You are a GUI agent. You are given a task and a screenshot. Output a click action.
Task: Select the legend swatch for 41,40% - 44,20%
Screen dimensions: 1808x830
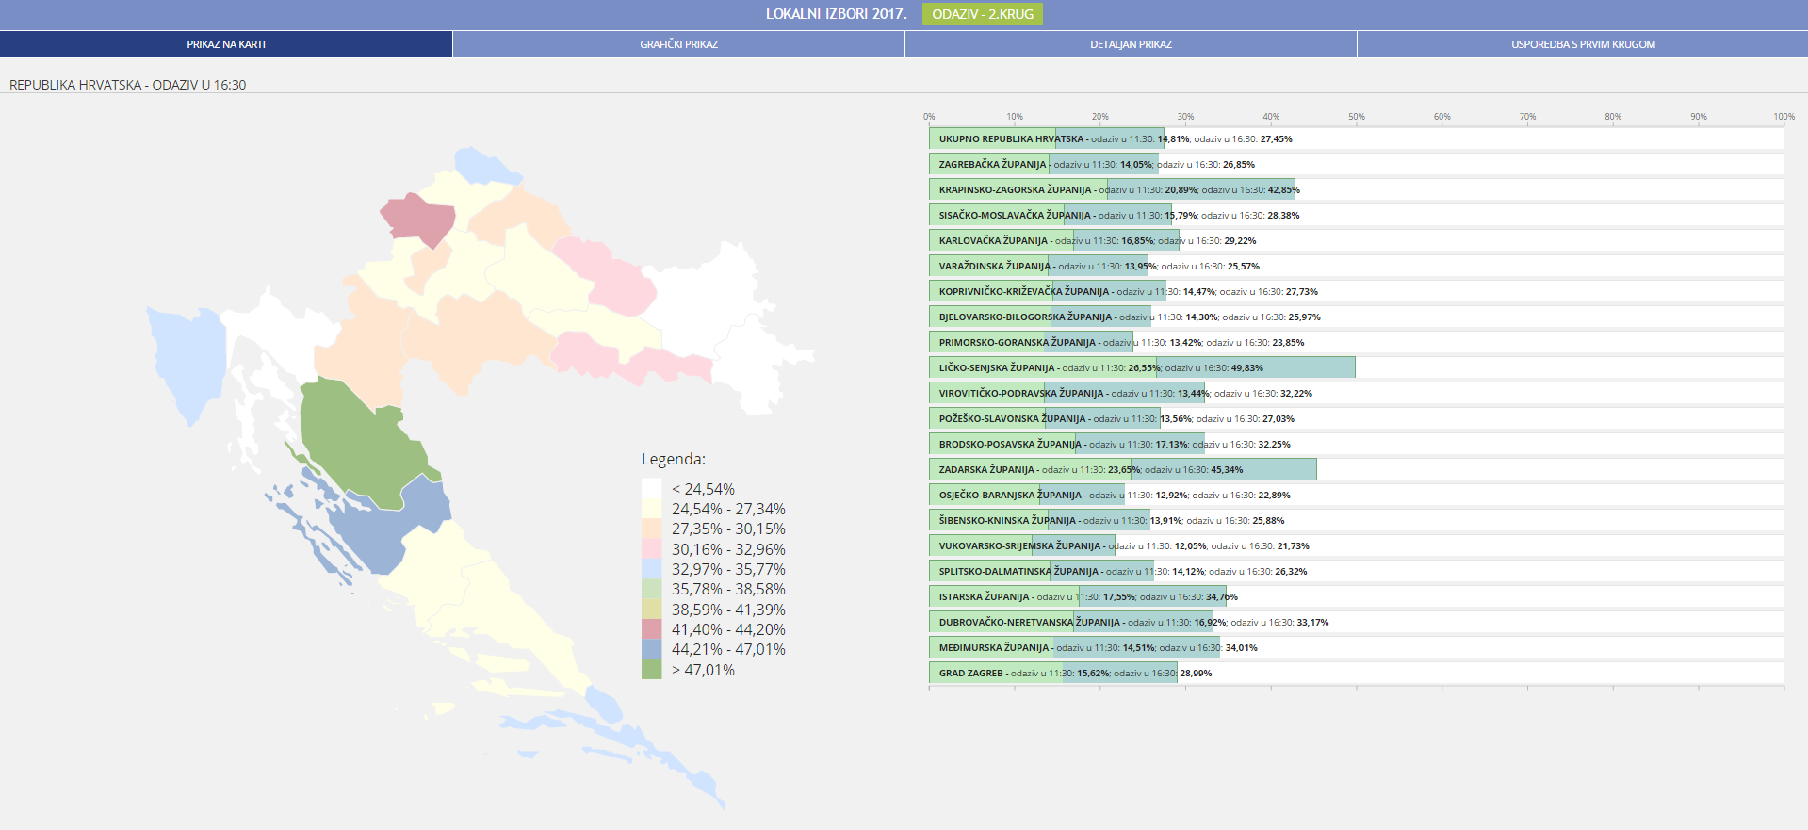pyautogui.click(x=652, y=629)
